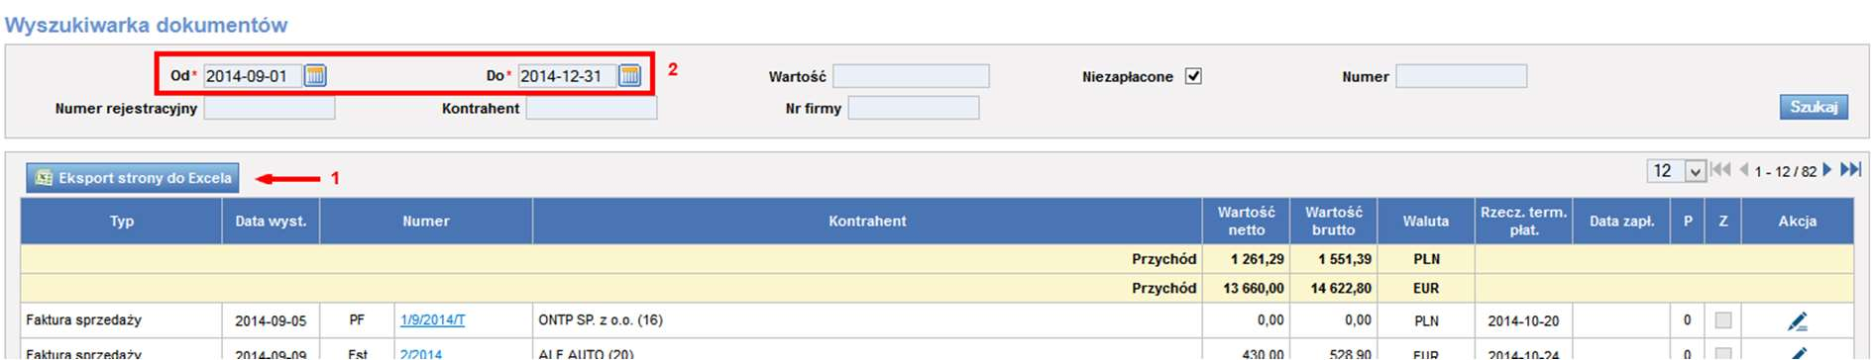Jump to last page of results
The image size is (1875, 360).
pos(1850,170)
